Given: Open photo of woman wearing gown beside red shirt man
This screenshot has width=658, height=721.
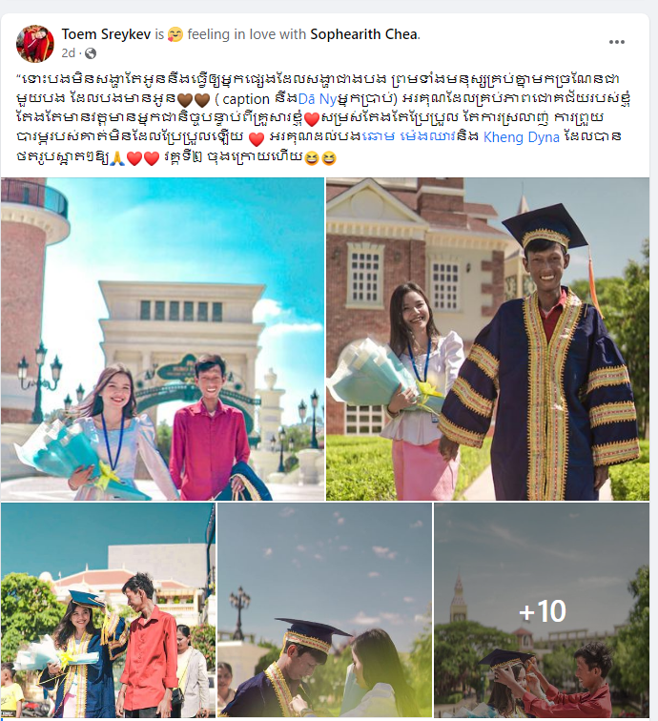Looking at the screenshot, I should tap(108, 610).
